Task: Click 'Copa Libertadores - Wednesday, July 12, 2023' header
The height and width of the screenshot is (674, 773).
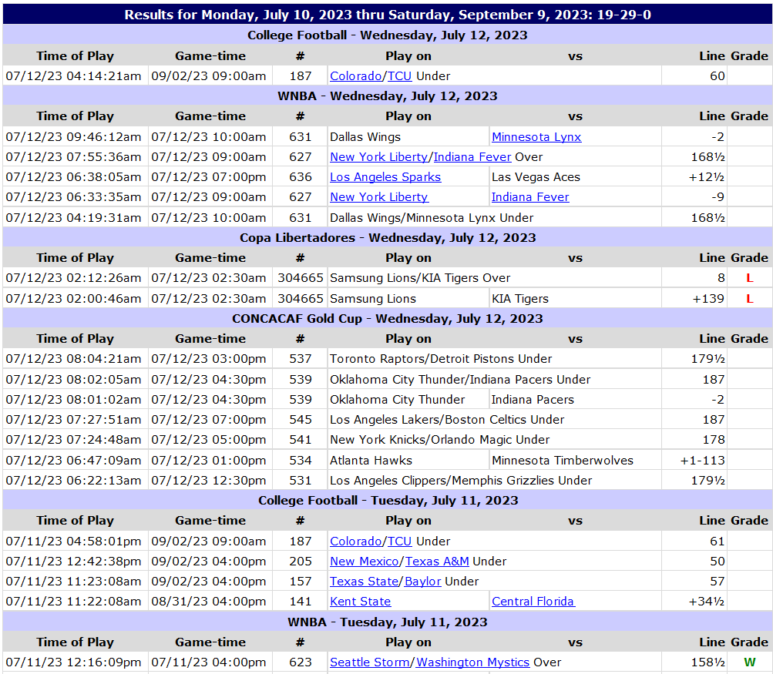Action: tap(387, 238)
